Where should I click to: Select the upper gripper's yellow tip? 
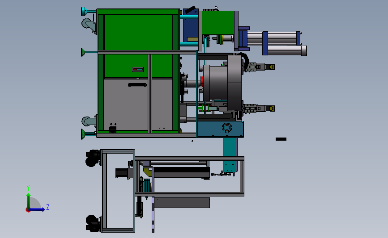point(272,67)
